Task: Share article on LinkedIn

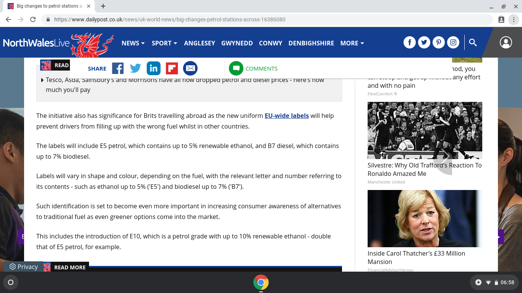Action: (x=154, y=69)
